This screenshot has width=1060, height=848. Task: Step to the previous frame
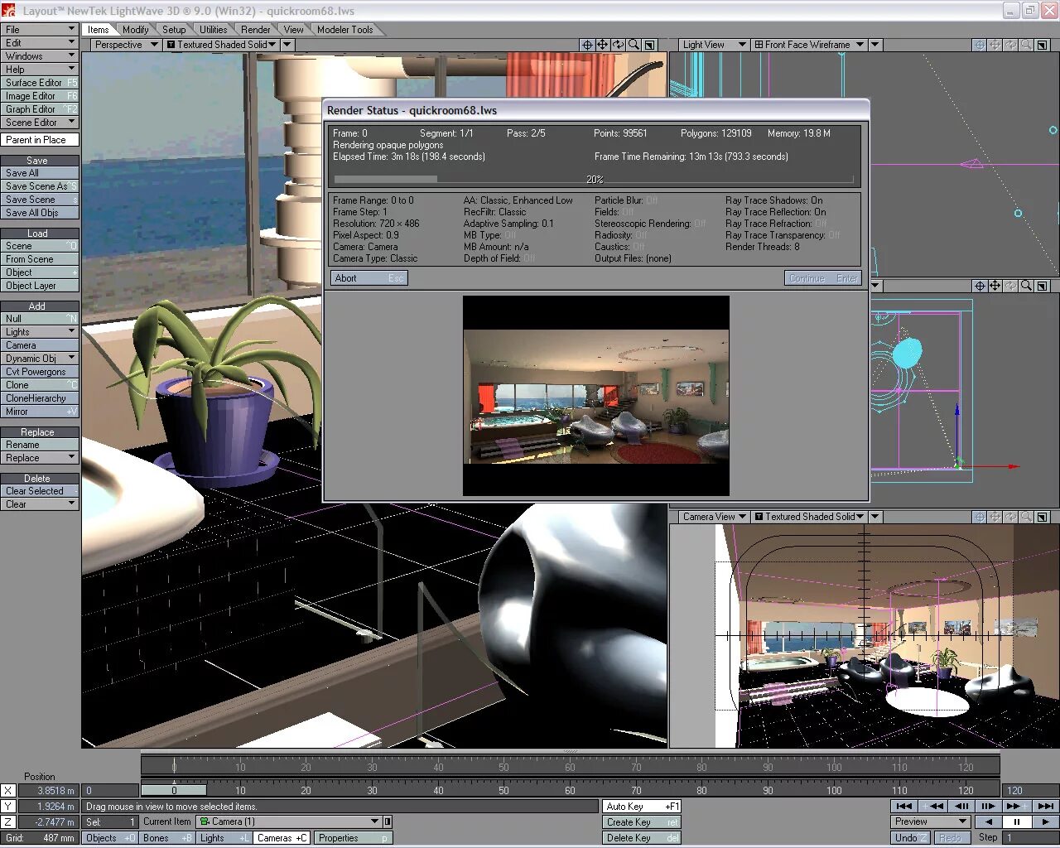(961, 806)
